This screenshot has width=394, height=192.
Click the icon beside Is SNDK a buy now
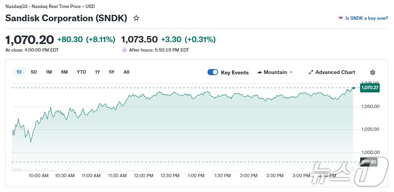[x=340, y=18]
